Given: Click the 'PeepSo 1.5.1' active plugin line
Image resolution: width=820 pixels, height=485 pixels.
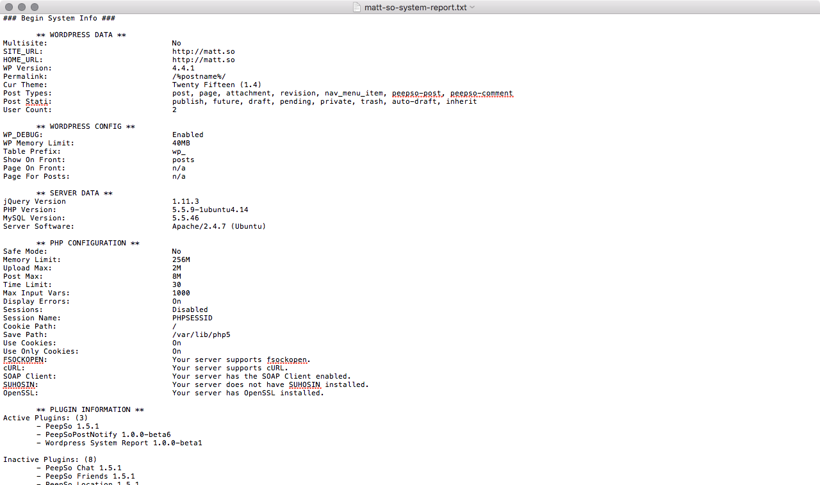Looking at the screenshot, I should [68, 426].
